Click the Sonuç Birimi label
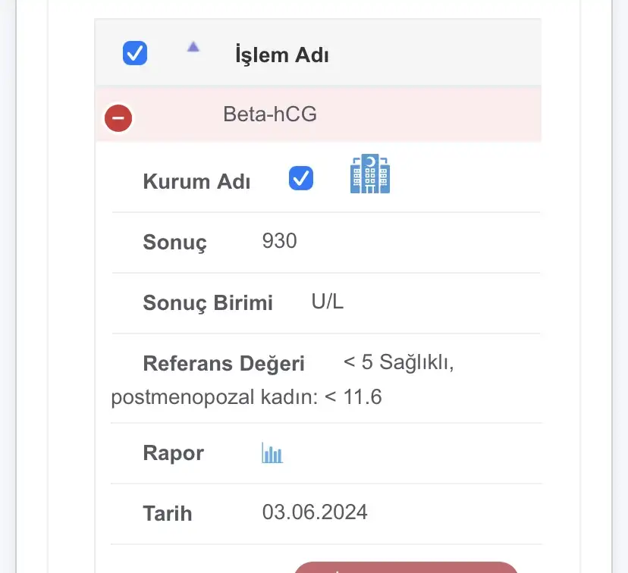This screenshot has height=573, width=628. pyautogui.click(x=208, y=302)
